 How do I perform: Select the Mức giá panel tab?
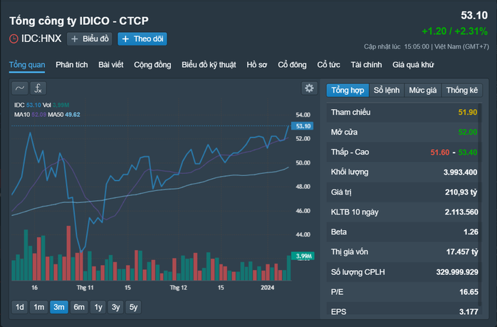coord(423,90)
